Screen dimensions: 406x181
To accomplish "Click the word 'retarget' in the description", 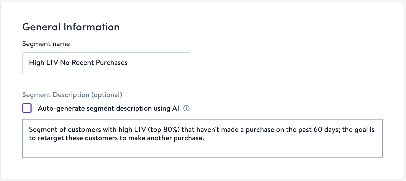I will click(50, 138).
